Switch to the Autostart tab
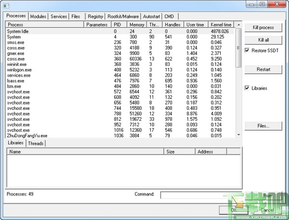The width and height of the screenshot is (289, 220). click(151, 16)
